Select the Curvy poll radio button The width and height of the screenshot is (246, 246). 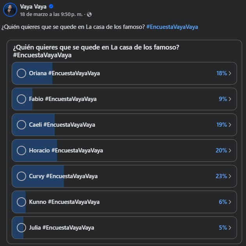coord(21,176)
